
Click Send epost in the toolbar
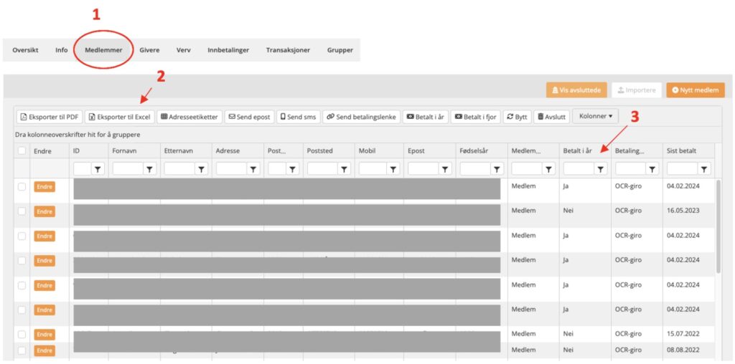tap(249, 117)
